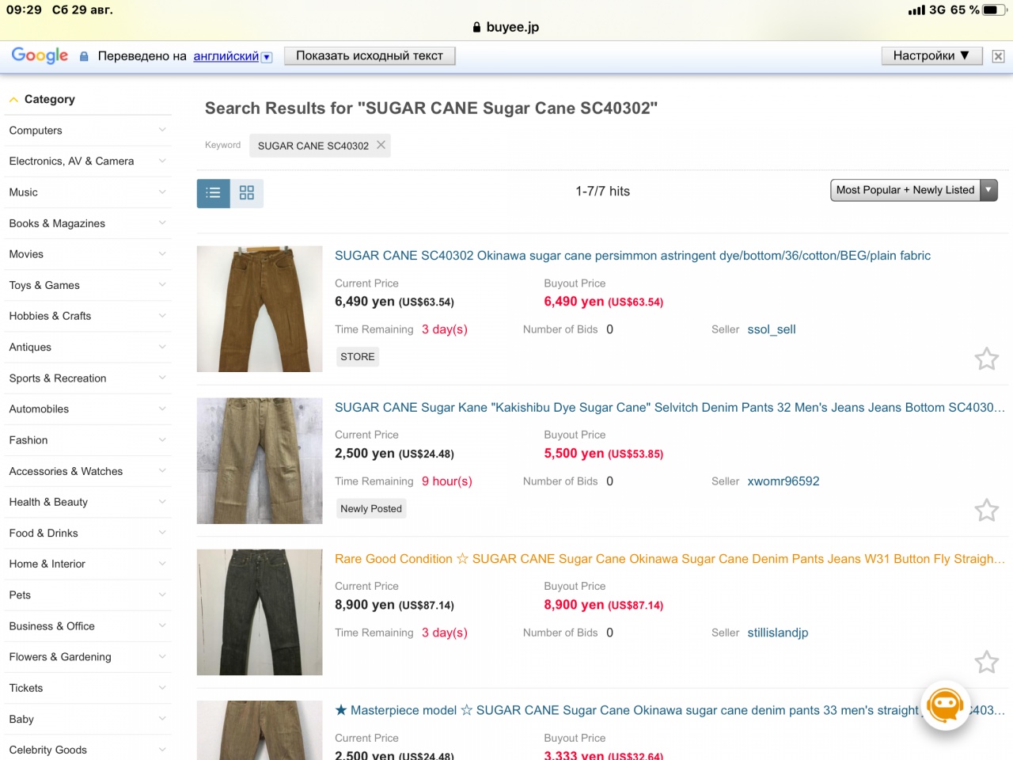The image size is (1013, 760).
Task: Open the Flowers & Gardening category
Action: (88, 657)
